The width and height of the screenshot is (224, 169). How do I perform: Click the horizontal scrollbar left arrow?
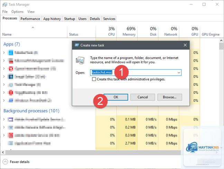[3, 152]
